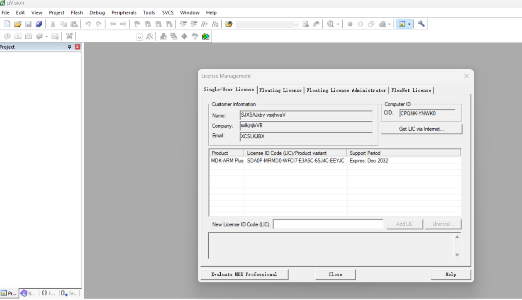Viewport: 522px width, 300px height.
Task: Click the Comment selection icon
Action: [204, 24]
